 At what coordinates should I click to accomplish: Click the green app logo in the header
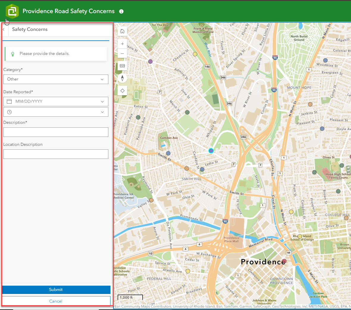click(x=12, y=11)
